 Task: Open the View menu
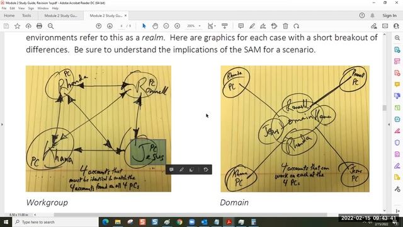pyautogui.click(x=21, y=8)
